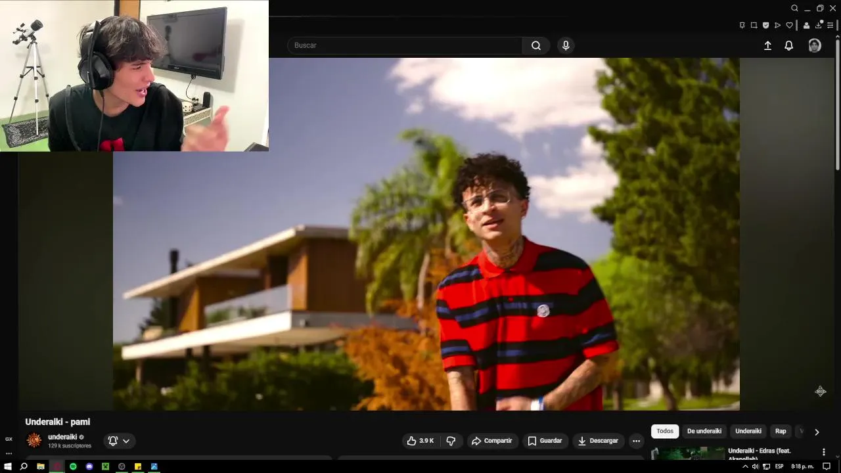Open the 8:18 p. m. clock
This screenshot has height=473, width=841.
click(x=802, y=466)
